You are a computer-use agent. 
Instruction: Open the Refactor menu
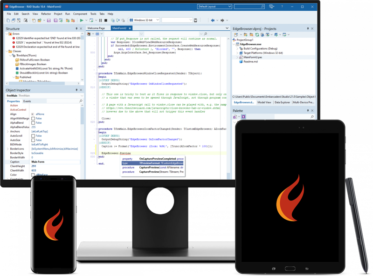(x=46, y=14)
